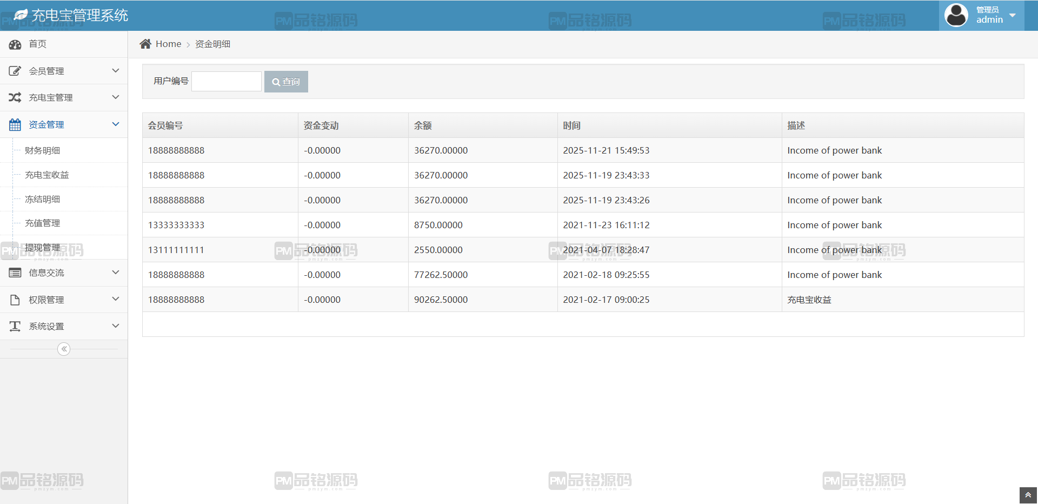This screenshot has height=504, width=1038.
Task: Expand the 会员管理 chevron
Action: pyautogui.click(x=115, y=71)
